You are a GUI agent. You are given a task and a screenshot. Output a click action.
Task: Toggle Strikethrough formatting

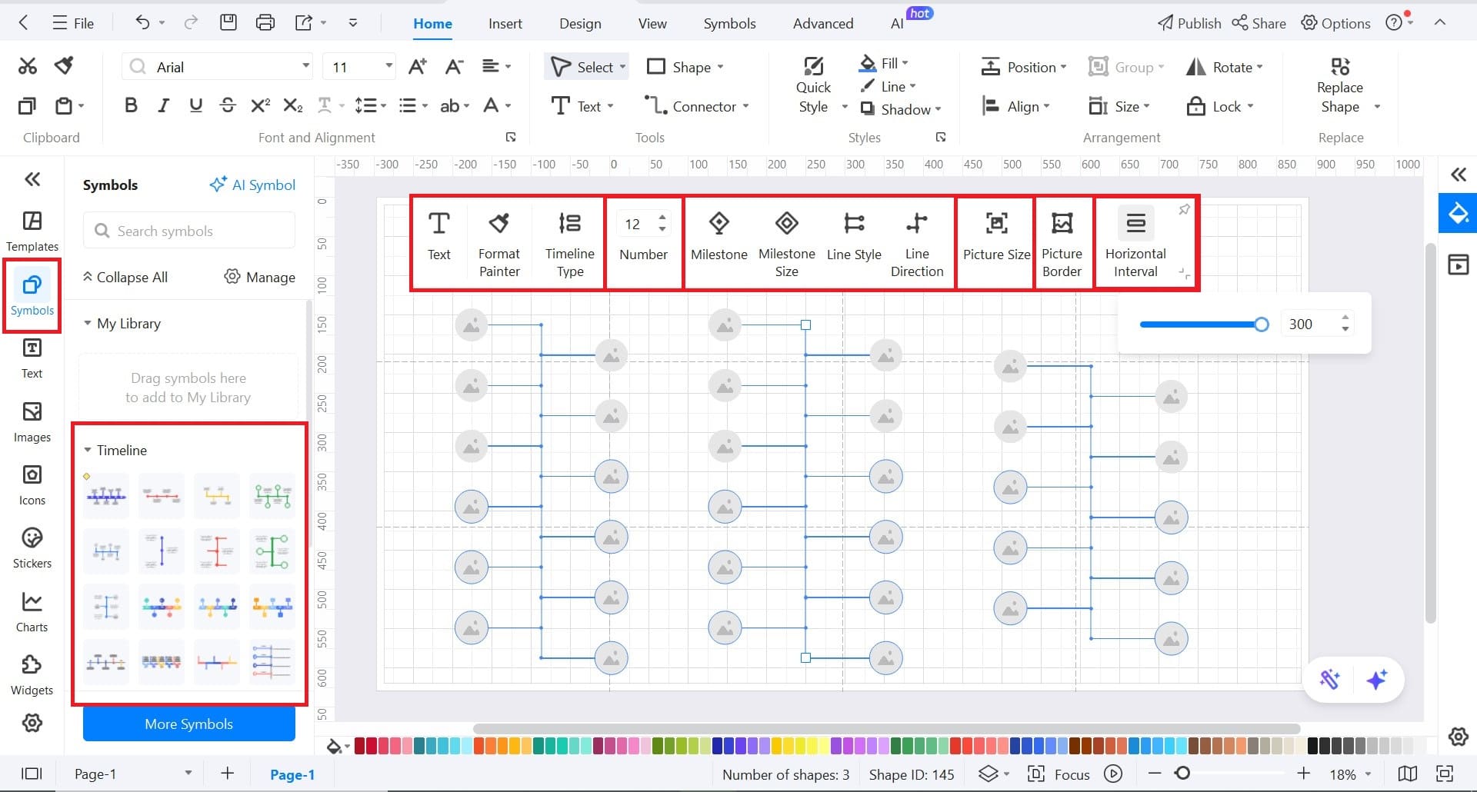click(x=228, y=105)
